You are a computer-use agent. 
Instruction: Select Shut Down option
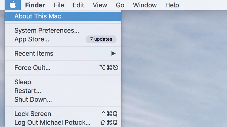pos(33,99)
